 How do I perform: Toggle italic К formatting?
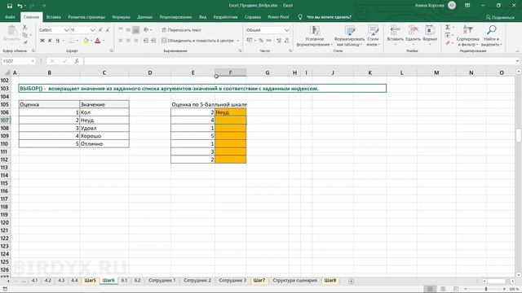50,41
